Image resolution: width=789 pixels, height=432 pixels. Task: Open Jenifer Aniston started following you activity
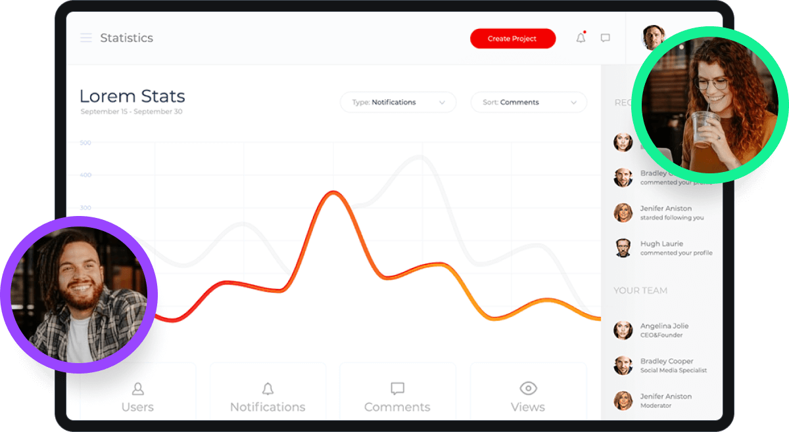pos(664,213)
